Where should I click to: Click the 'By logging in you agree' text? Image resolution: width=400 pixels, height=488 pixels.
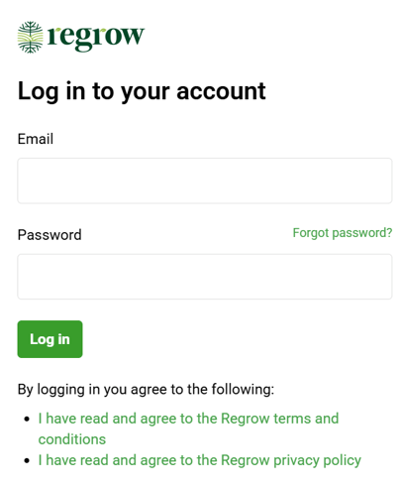(x=146, y=390)
